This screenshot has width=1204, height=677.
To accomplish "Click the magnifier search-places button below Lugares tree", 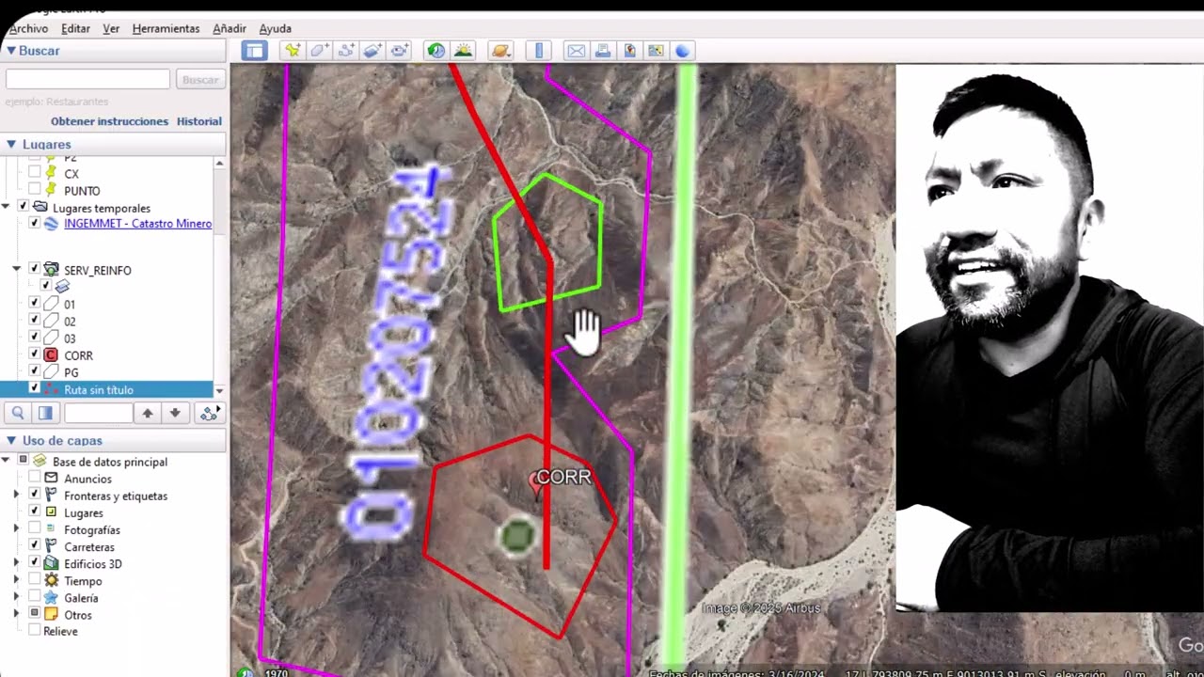I will [x=17, y=413].
